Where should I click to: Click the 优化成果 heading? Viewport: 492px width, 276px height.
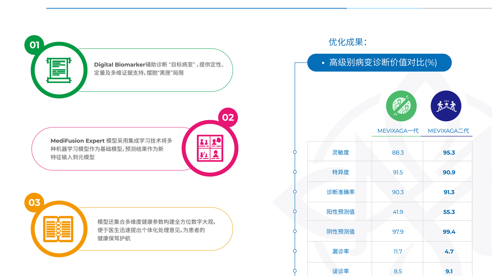(x=348, y=42)
